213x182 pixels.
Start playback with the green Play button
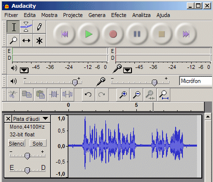88,34
